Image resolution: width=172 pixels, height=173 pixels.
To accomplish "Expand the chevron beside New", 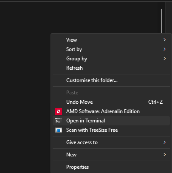I will tap(164, 155).
